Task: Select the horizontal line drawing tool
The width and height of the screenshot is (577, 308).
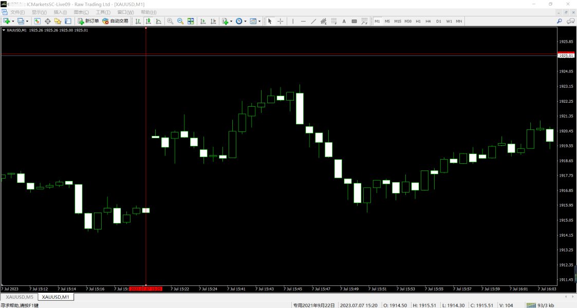Action: click(303, 22)
